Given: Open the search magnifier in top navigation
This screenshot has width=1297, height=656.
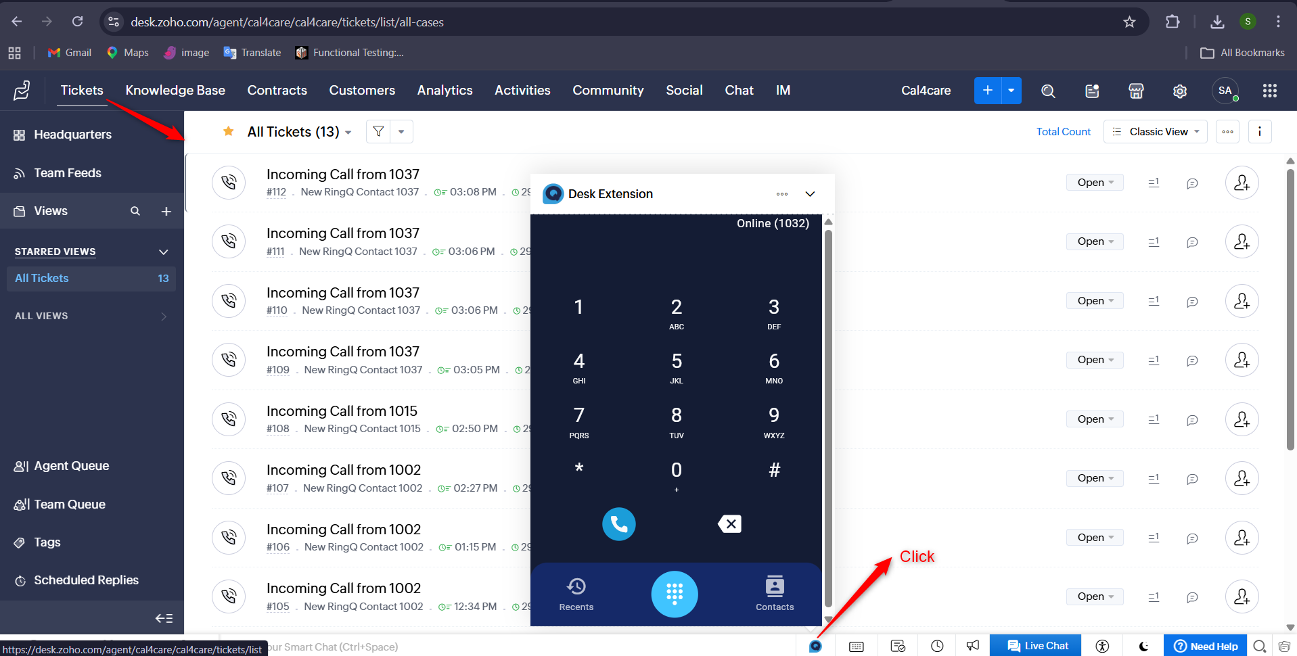Looking at the screenshot, I should click(x=1048, y=91).
